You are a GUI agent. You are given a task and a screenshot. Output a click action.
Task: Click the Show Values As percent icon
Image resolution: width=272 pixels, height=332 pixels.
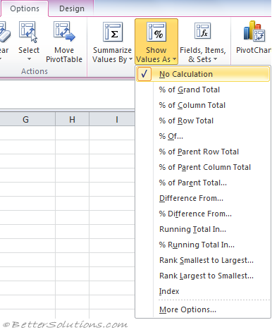click(156, 32)
